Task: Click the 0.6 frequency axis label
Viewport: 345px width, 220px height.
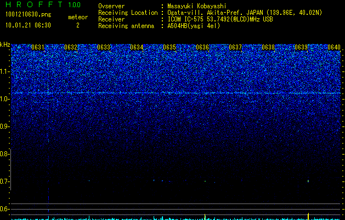Action: pyautogui.click(x=4, y=209)
